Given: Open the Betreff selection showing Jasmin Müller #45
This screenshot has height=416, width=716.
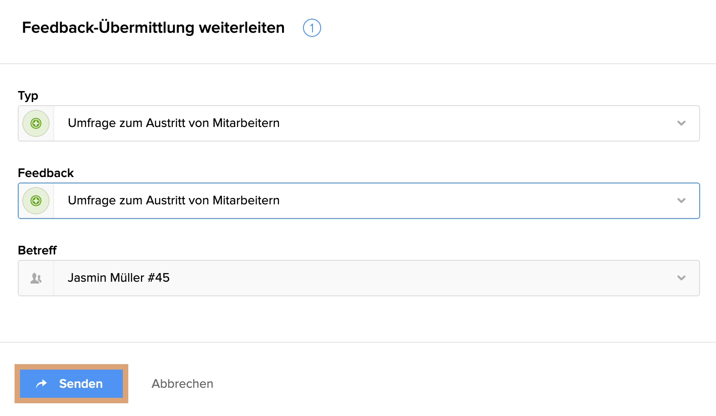Looking at the screenshot, I should point(119,278).
